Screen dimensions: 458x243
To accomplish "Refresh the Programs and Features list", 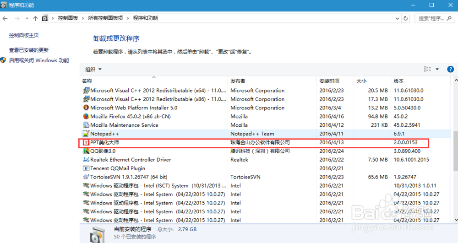I will [405, 18].
